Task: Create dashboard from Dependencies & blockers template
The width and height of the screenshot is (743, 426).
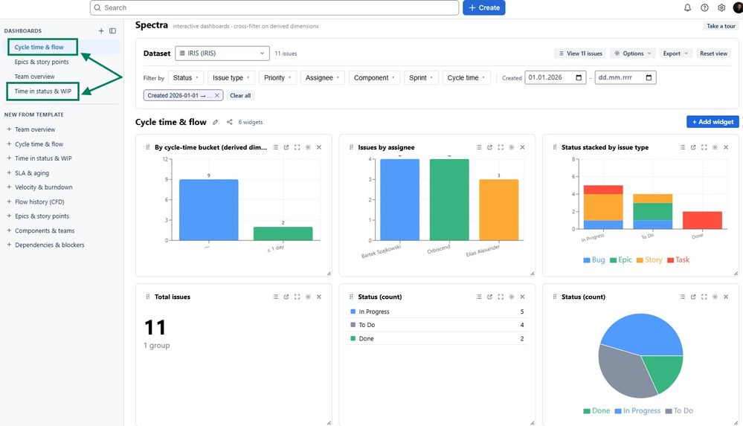Action: pos(50,245)
